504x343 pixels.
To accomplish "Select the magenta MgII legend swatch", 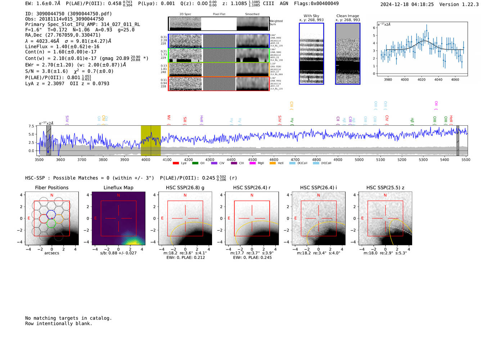I will [x=253, y=163].
